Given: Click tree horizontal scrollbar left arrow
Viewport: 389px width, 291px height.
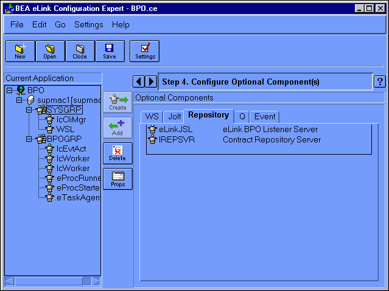Looking at the screenshot, I should point(9,281).
